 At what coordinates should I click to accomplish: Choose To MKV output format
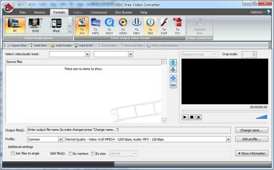click(137, 26)
